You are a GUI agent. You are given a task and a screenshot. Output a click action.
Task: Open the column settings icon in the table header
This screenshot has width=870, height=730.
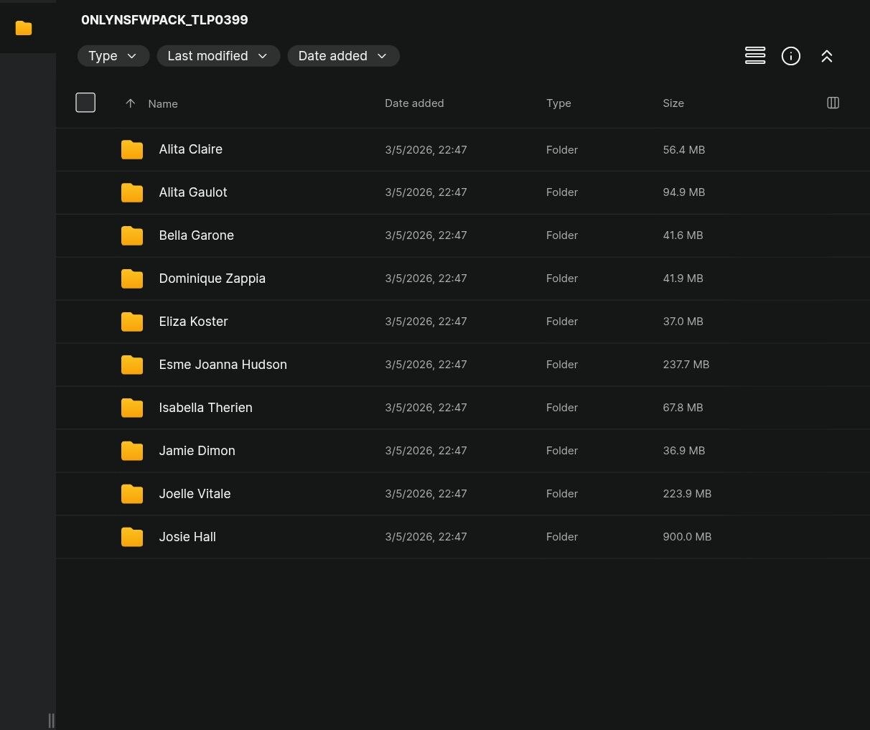(x=833, y=103)
